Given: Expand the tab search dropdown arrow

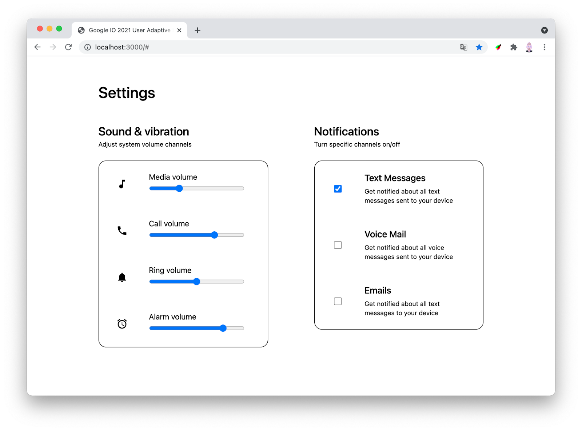Looking at the screenshot, I should [545, 30].
